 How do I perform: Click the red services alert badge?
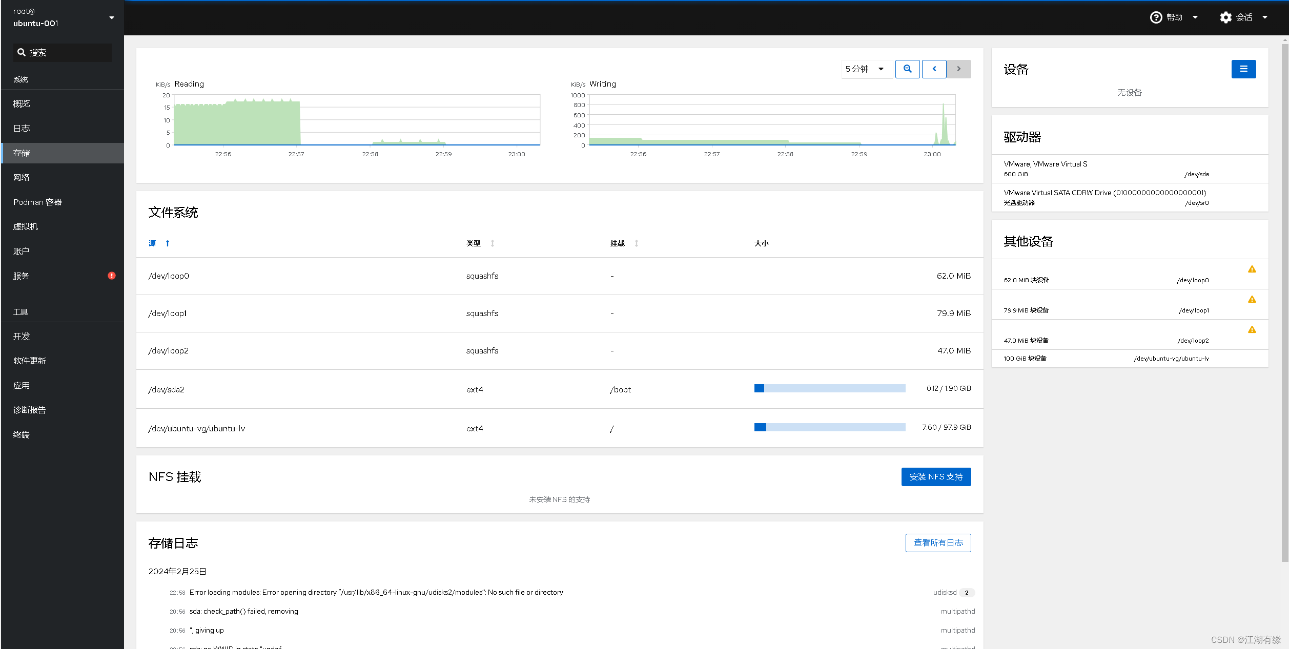coord(112,276)
